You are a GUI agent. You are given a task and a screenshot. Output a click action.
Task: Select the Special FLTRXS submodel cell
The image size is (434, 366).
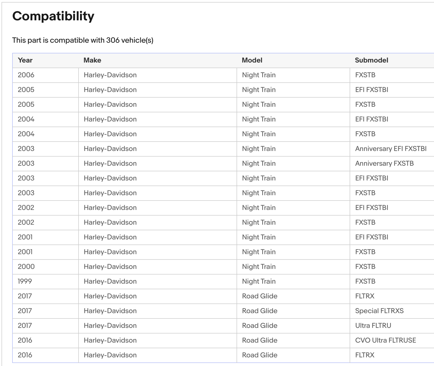click(x=379, y=311)
